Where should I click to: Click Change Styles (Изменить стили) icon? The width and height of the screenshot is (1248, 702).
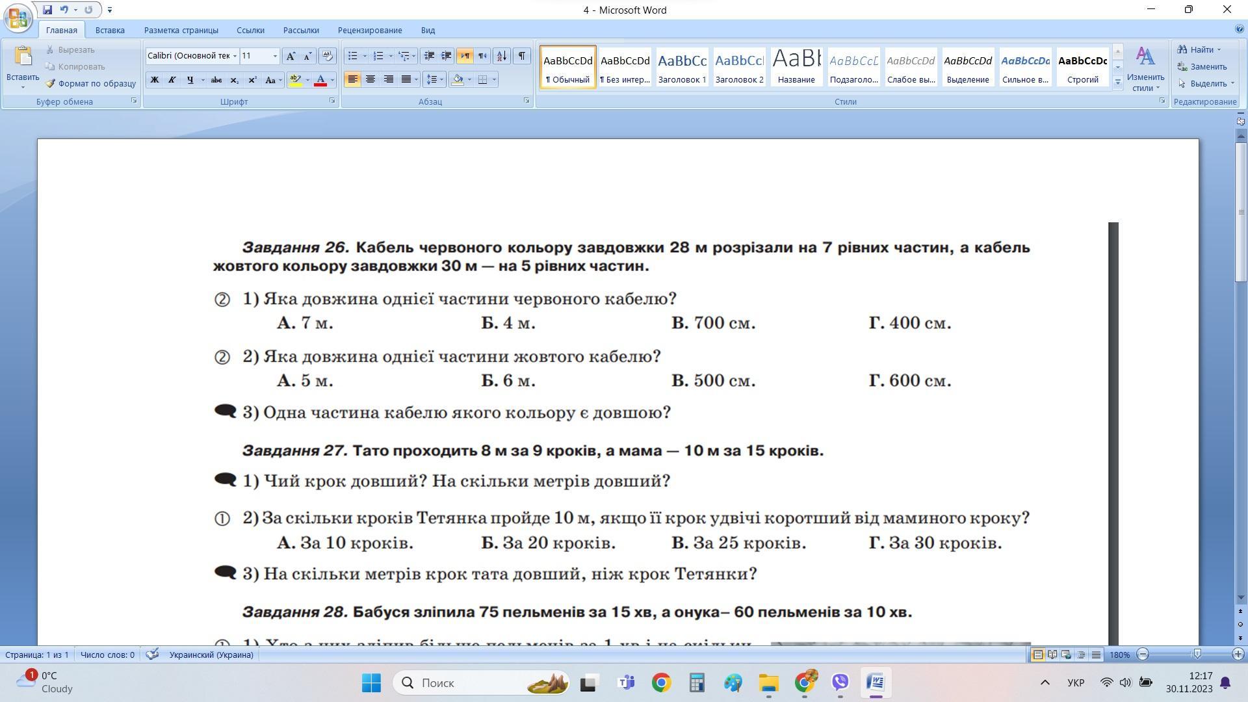[x=1145, y=68]
